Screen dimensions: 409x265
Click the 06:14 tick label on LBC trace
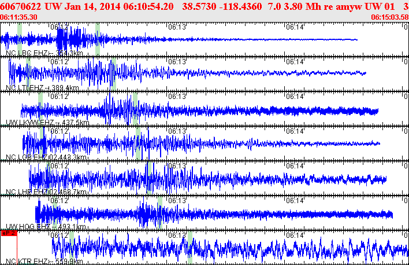pos(295,27)
